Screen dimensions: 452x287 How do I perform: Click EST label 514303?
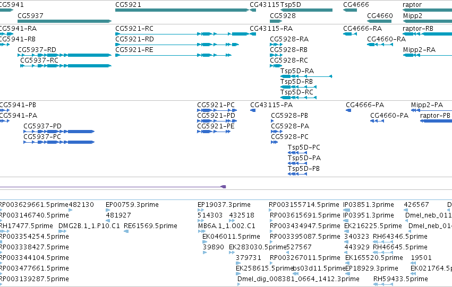click(210, 215)
